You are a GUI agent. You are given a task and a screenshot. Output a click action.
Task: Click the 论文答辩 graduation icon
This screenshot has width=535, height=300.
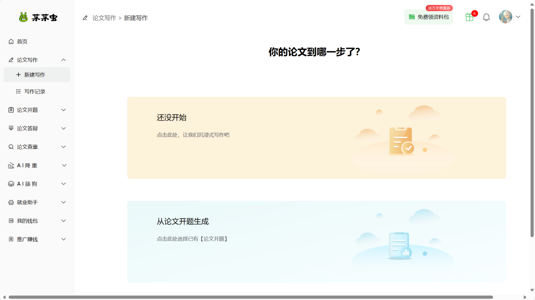11,128
